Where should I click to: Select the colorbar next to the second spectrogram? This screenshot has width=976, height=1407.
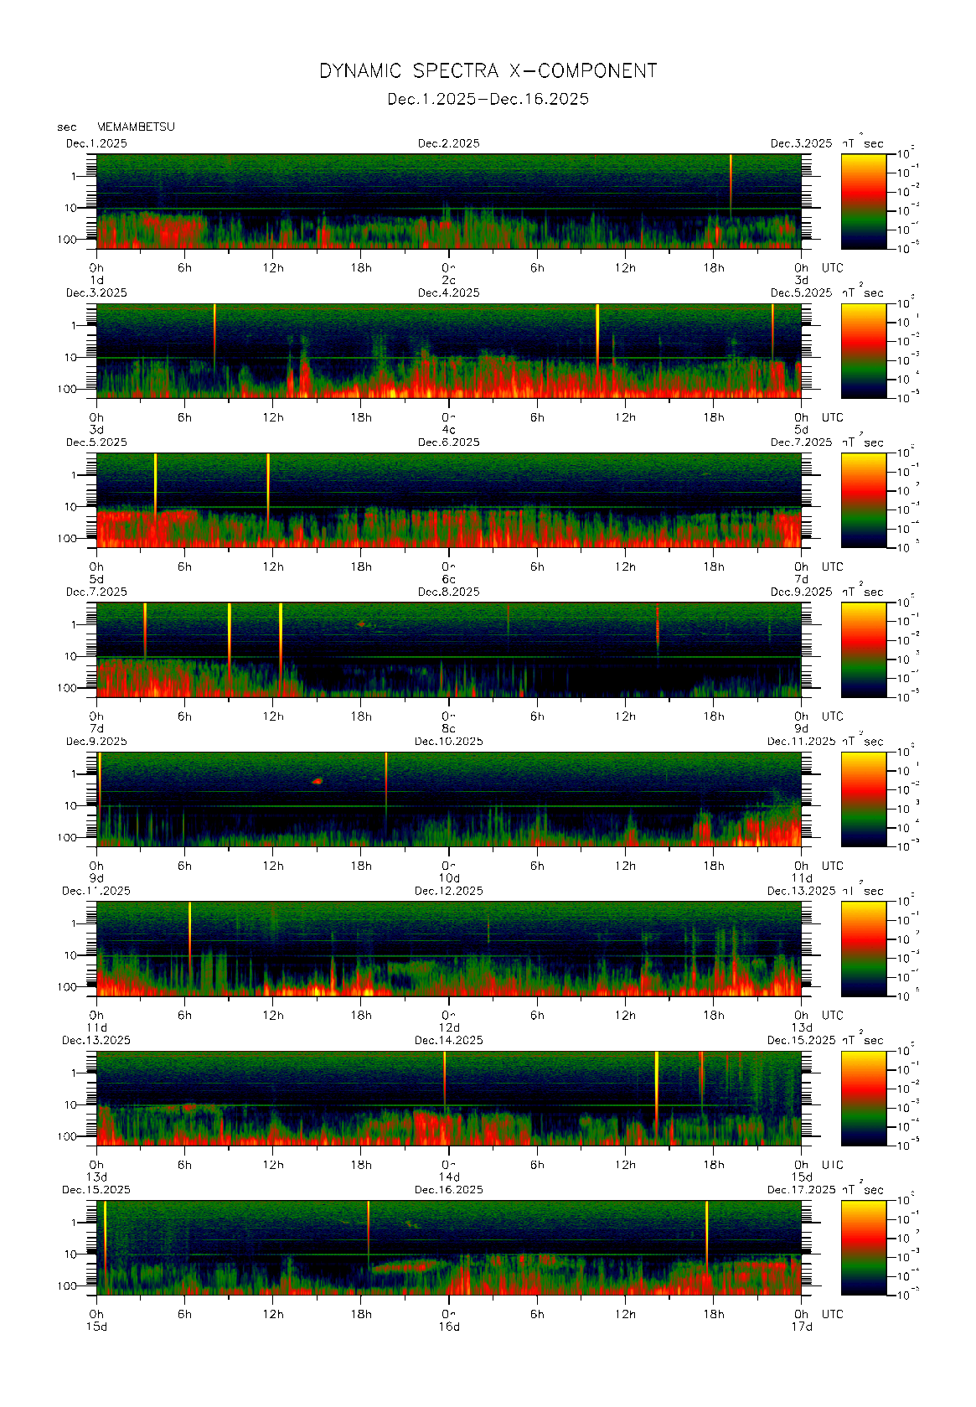[863, 350]
